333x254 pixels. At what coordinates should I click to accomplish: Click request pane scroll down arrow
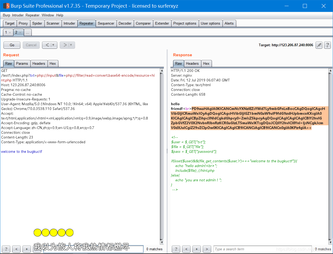click(162, 242)
